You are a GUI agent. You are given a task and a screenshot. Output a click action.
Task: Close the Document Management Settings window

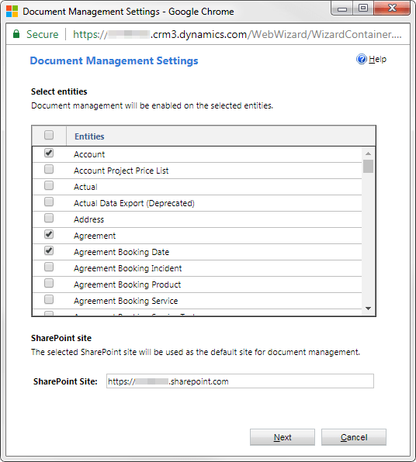point(392,8)
